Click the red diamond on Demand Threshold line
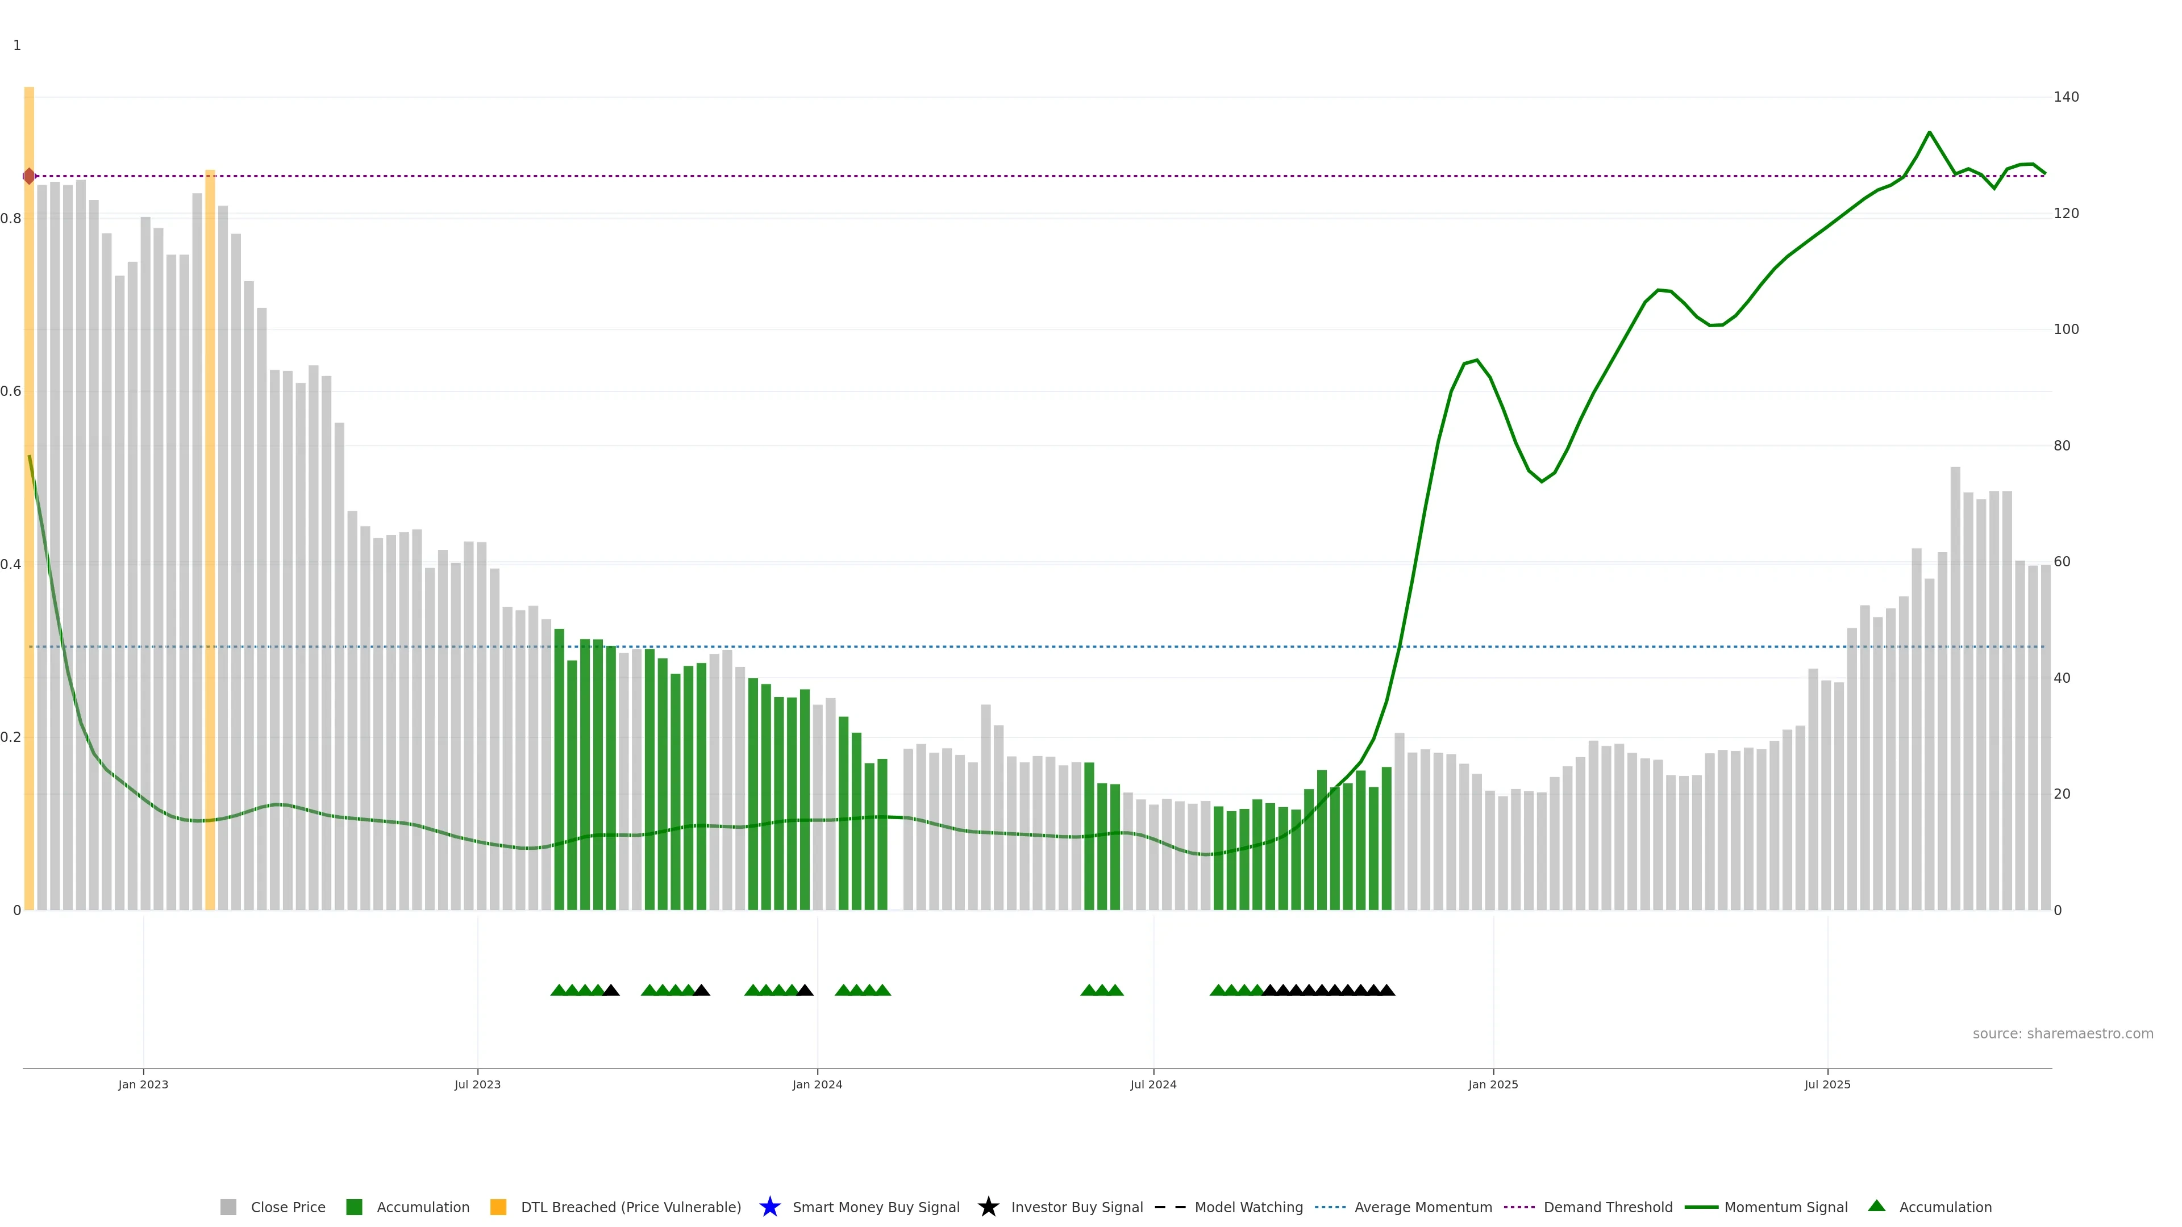 (x=29, y=176)
